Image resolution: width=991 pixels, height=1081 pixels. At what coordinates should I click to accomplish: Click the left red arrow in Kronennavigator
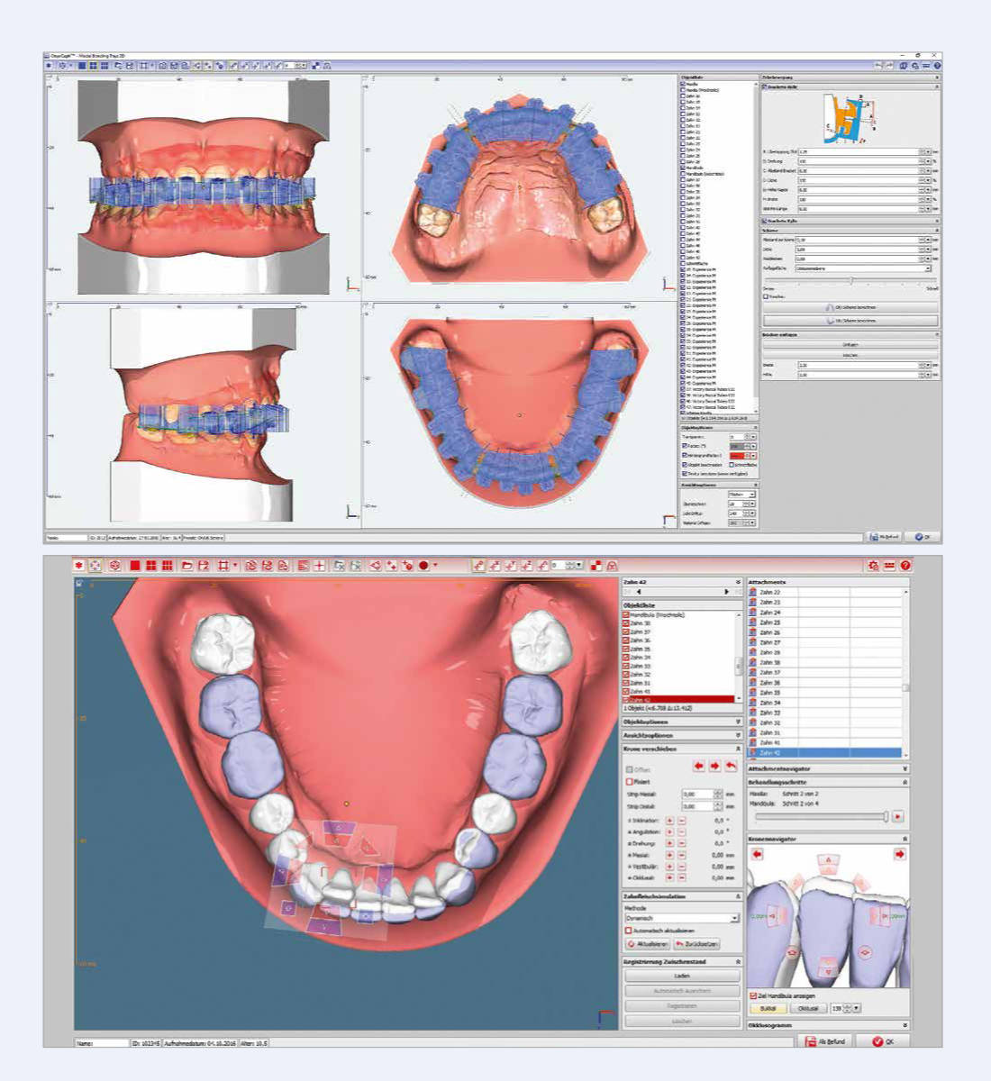tap(757, 854)
